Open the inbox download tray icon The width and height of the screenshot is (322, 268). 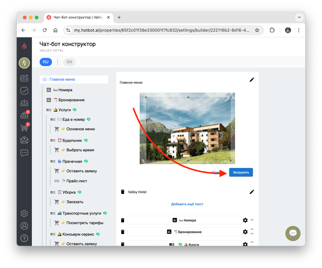coord(24,103)
